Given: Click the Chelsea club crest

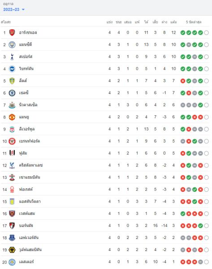Looking at the screenshot, I should [12, 93].
